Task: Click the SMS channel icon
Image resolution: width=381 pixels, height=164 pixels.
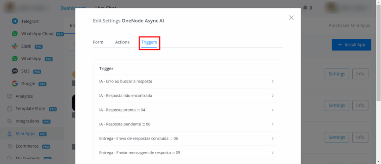Action: point(15,71)
